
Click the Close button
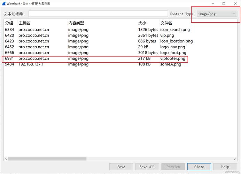click(x=199, y=167)
